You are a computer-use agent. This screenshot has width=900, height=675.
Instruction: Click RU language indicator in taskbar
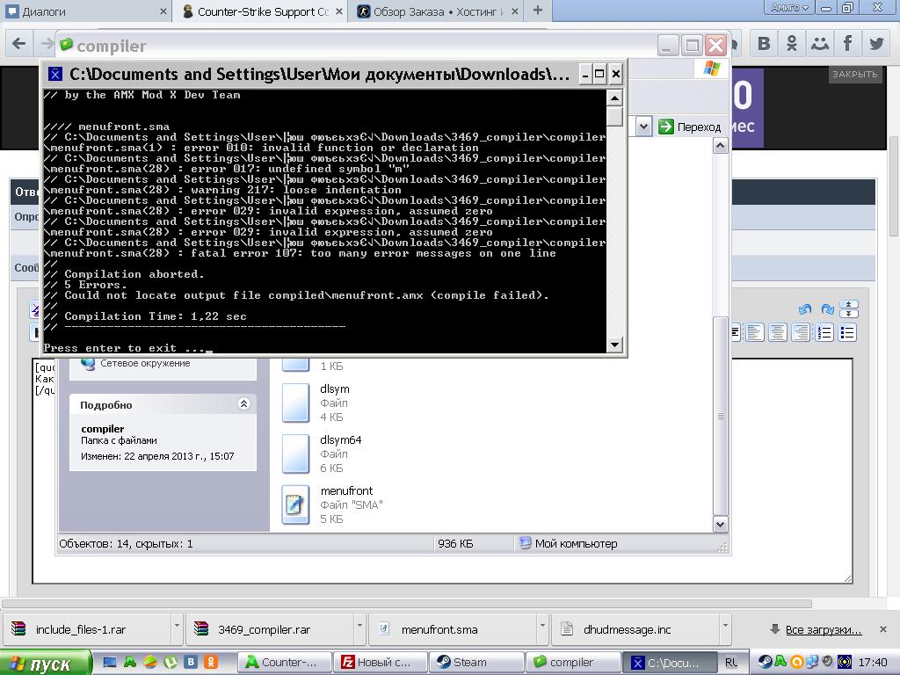[731, 663]
